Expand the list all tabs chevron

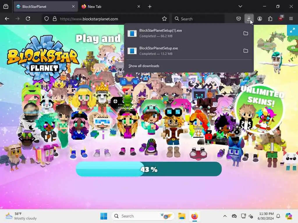tap(240, 6)
